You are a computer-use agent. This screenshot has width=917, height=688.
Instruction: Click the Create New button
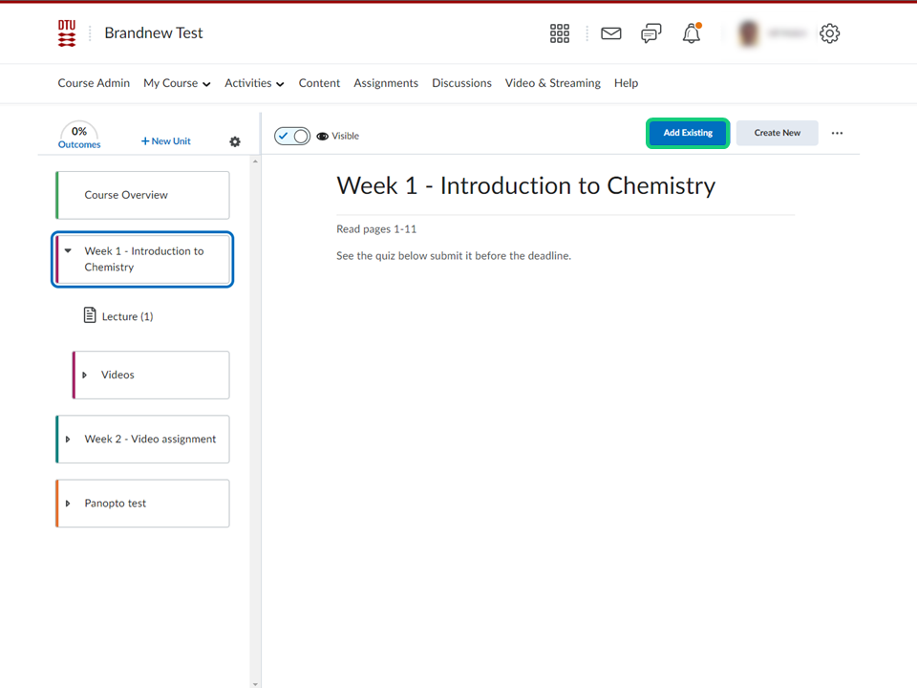coord(777,133)
